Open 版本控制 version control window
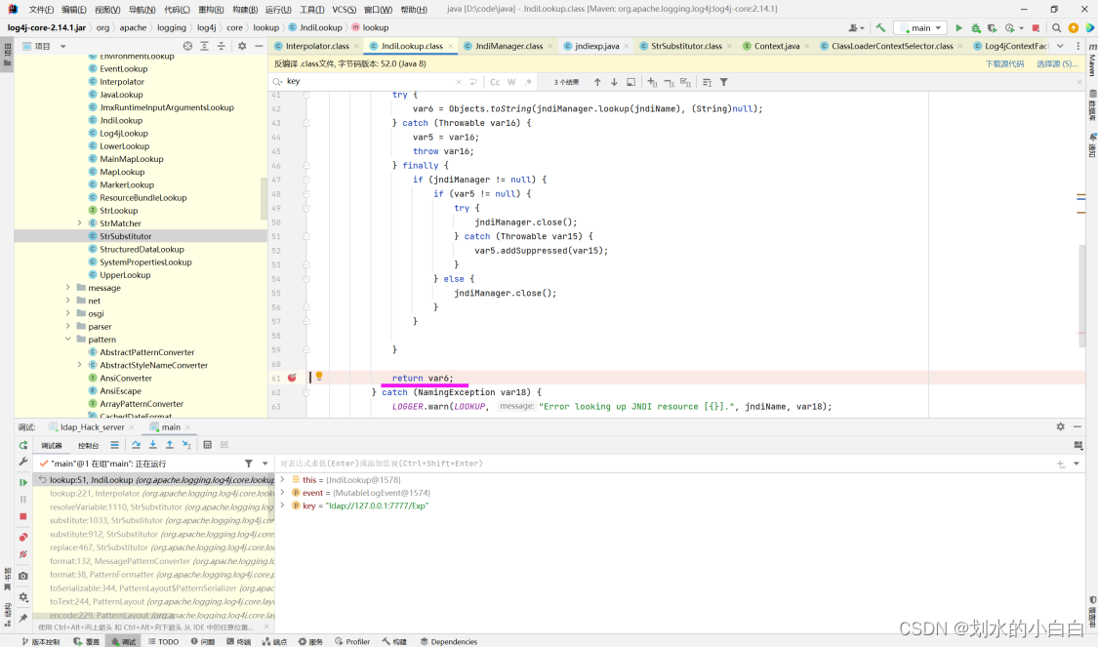Screen dimensions: 1098x647 pyautogui.click(x=41, y=641)
